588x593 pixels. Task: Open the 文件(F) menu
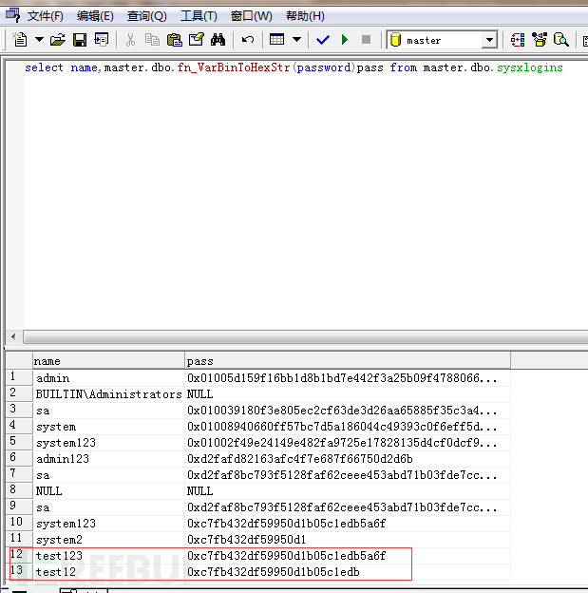(46, 16)
